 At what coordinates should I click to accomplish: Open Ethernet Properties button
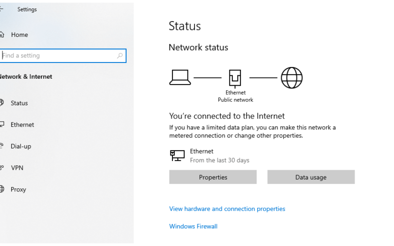[213, 177]
